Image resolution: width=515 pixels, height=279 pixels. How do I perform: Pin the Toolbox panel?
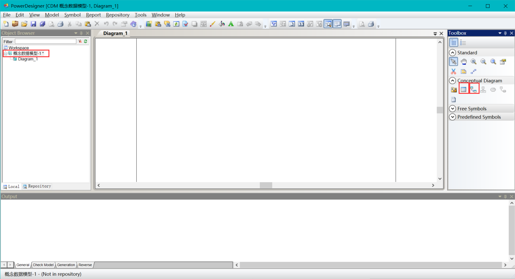[505, 33]
